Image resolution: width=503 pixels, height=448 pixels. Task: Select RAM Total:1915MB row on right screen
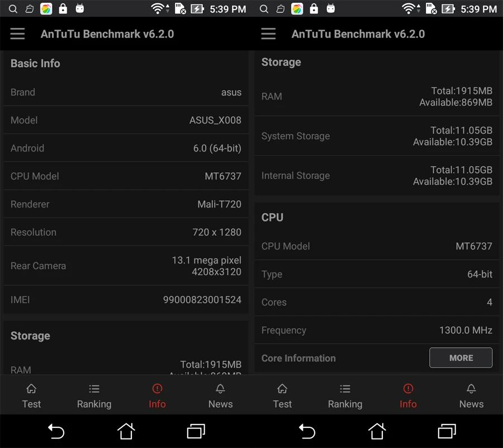[377, 96]
